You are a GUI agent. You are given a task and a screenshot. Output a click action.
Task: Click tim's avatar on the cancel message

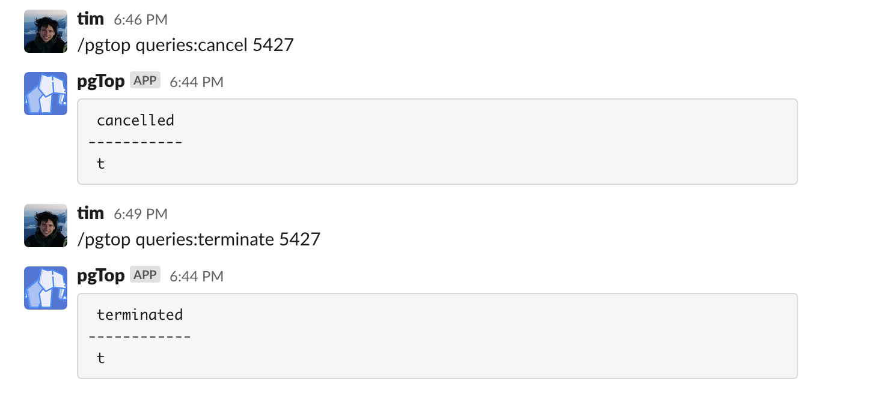pyautogui.click(x=46, y=31)
